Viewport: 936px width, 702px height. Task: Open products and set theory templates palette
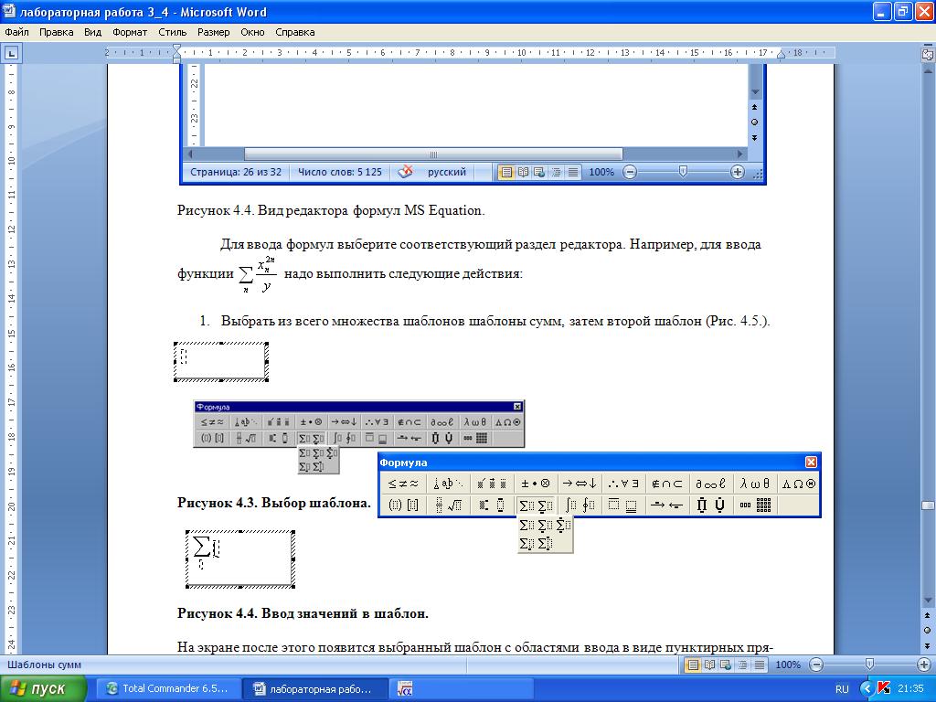[710, 505]
